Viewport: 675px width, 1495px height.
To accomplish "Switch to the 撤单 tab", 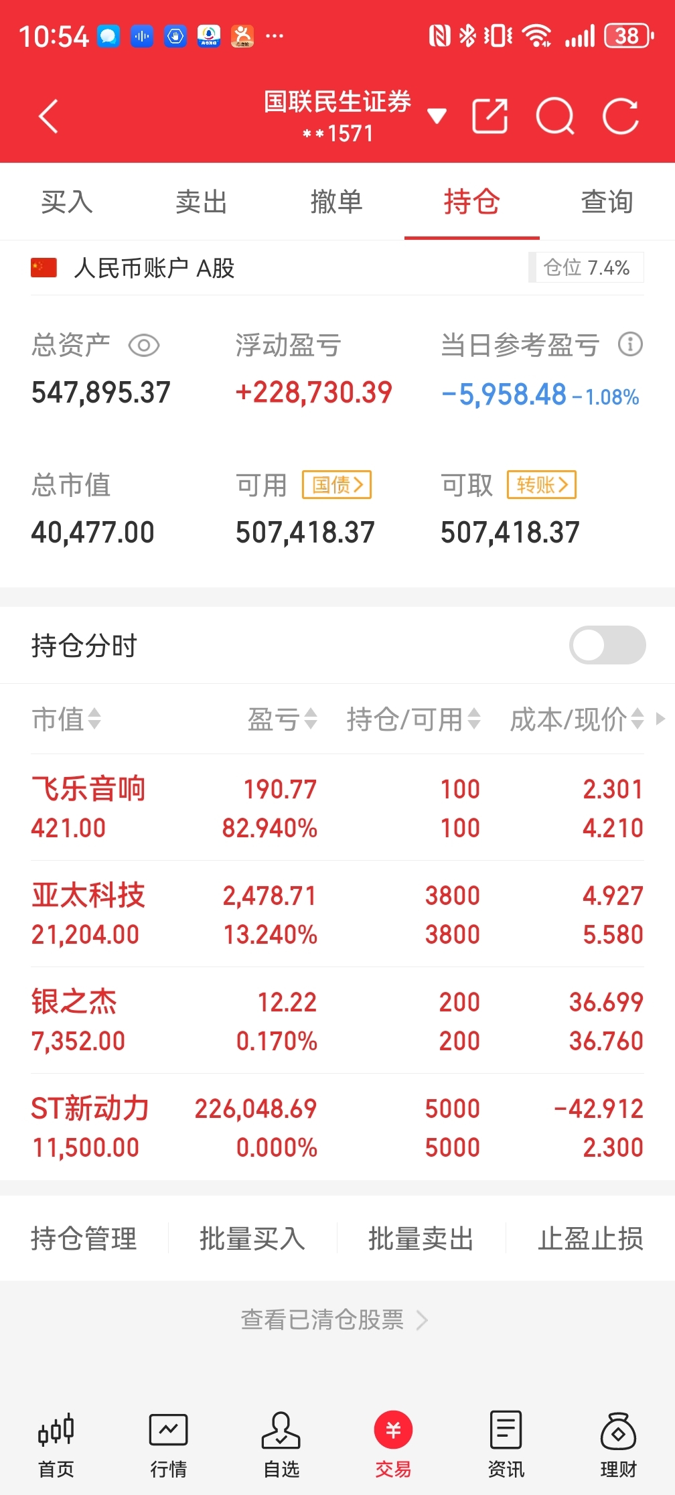I will 337,202.
